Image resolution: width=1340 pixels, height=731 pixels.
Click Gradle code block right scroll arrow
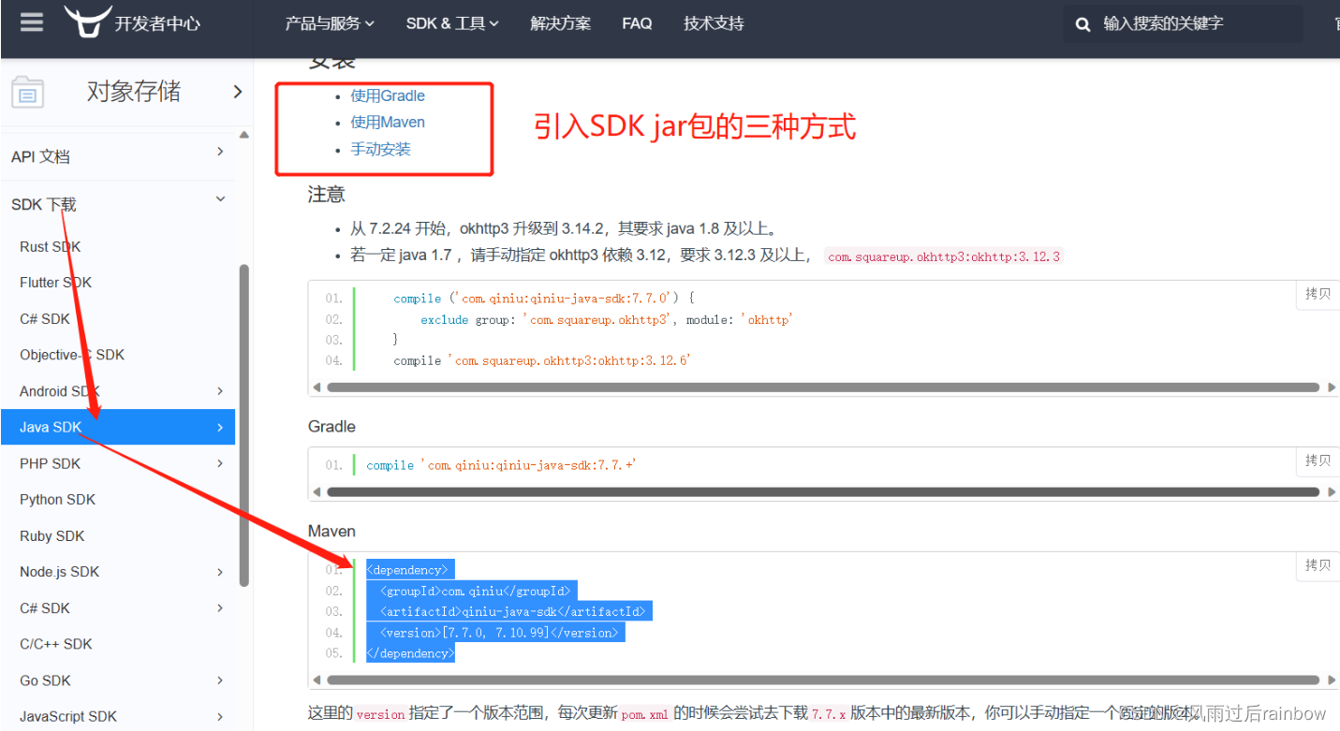click(1332, 492)
